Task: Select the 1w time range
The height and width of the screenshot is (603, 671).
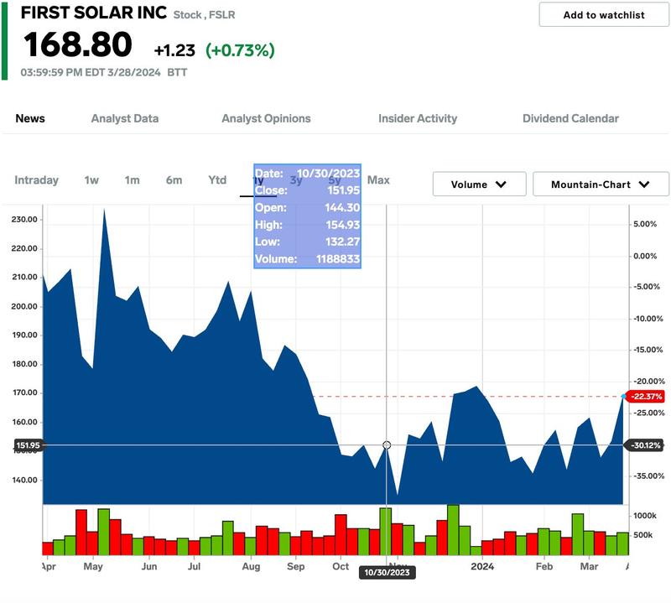Action: tap(91, 180)
